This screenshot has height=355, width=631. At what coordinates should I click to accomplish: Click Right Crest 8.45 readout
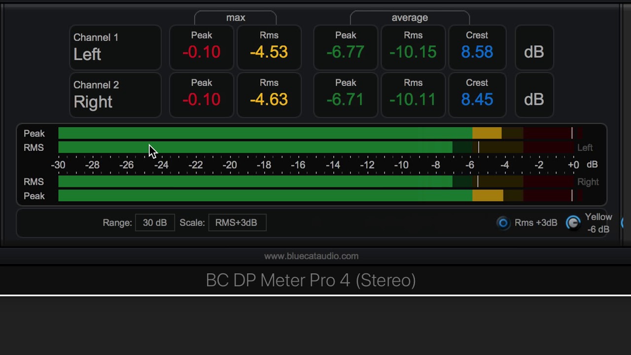(x=477, y=95)
